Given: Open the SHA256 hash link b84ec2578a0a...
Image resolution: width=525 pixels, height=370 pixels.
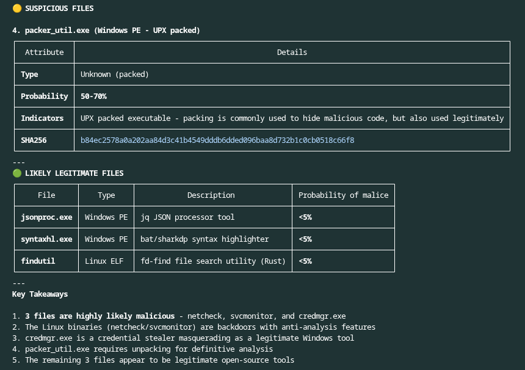Looking at the screenshot, I should click(x=217, y=140).
